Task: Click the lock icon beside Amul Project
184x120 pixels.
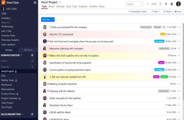Action: pyautogui.click(x=16, y=71)
